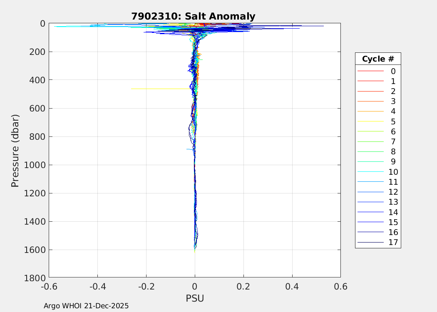
Task: Select the -0.4 tick on PSU axis
Action: [97, 287]
